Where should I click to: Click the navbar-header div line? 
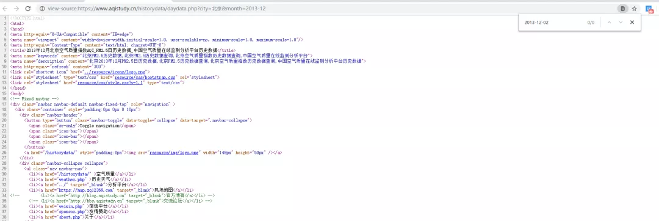click(x=51, y=115)
